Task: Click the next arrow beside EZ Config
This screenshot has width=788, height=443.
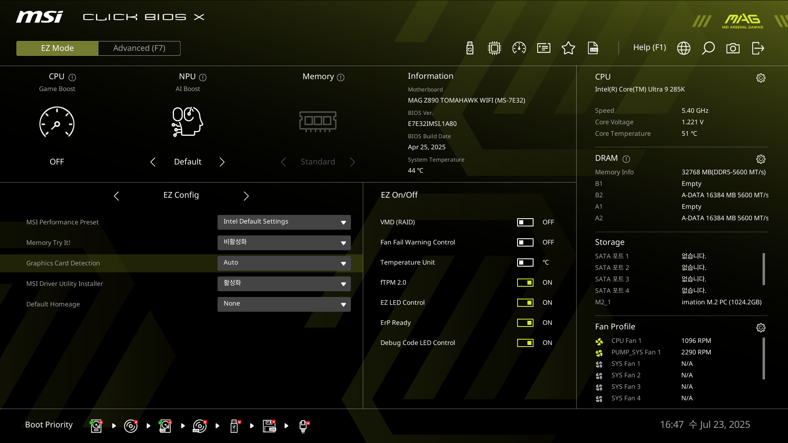Action: click(x=246, y=196)
